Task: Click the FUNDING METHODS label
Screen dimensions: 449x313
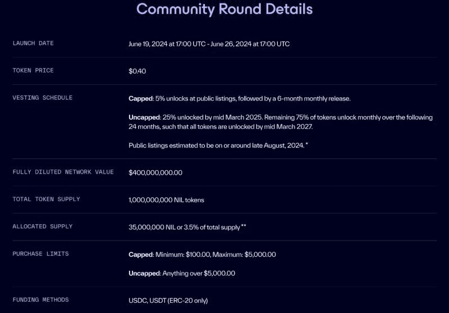Action: (x=40, y=300)
